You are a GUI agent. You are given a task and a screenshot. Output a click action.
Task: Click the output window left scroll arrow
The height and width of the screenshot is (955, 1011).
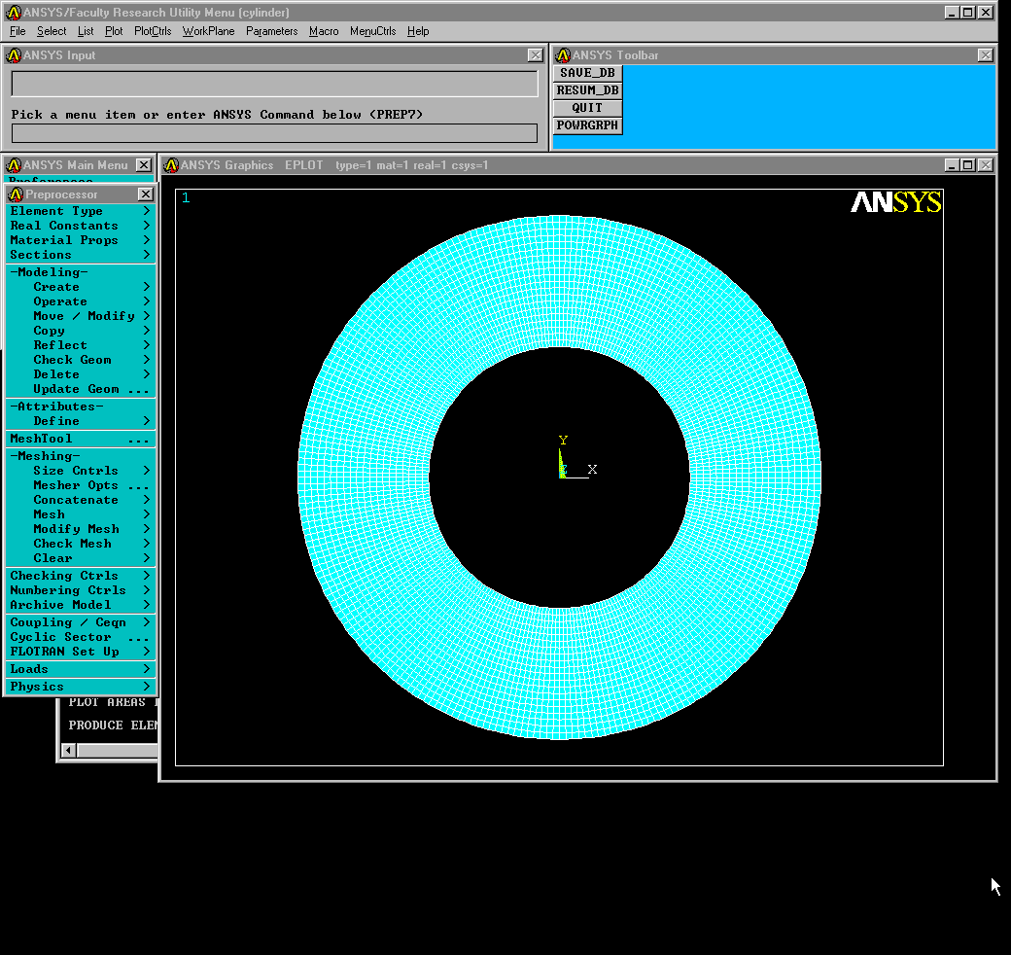coord(68,750)
